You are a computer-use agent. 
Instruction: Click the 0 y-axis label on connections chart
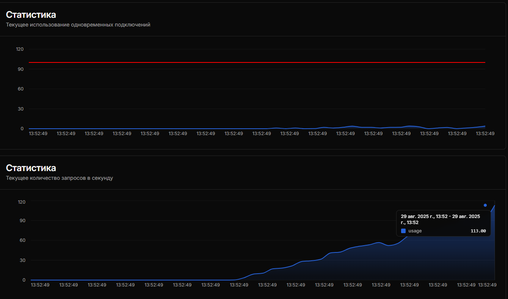[22, 129]
